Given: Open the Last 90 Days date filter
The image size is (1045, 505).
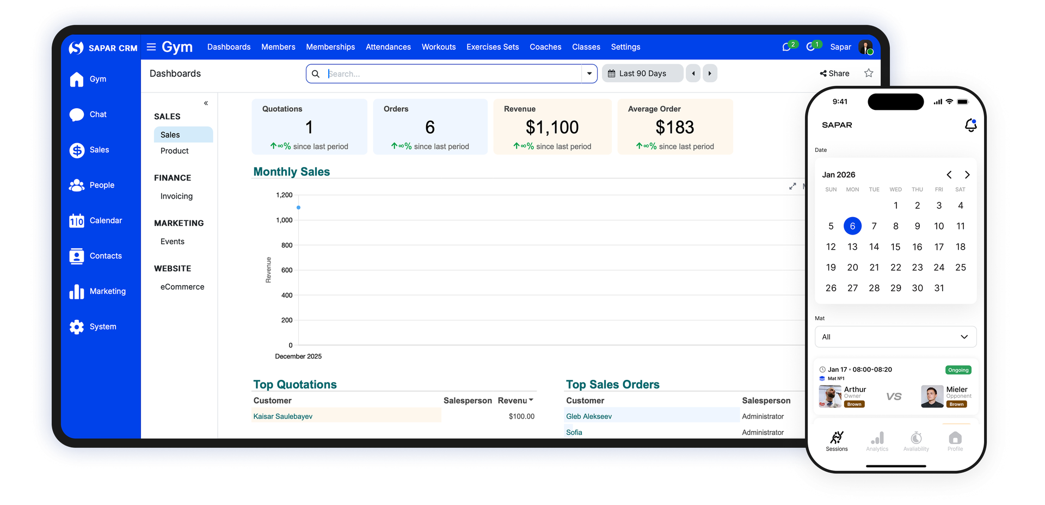Looking at the screenshot, I should 642,73.
